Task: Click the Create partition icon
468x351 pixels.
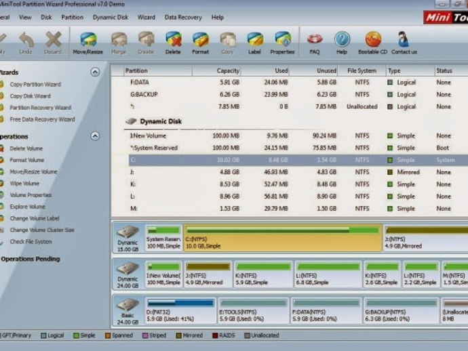Action: pyautogui.click(x=146, y=40)
